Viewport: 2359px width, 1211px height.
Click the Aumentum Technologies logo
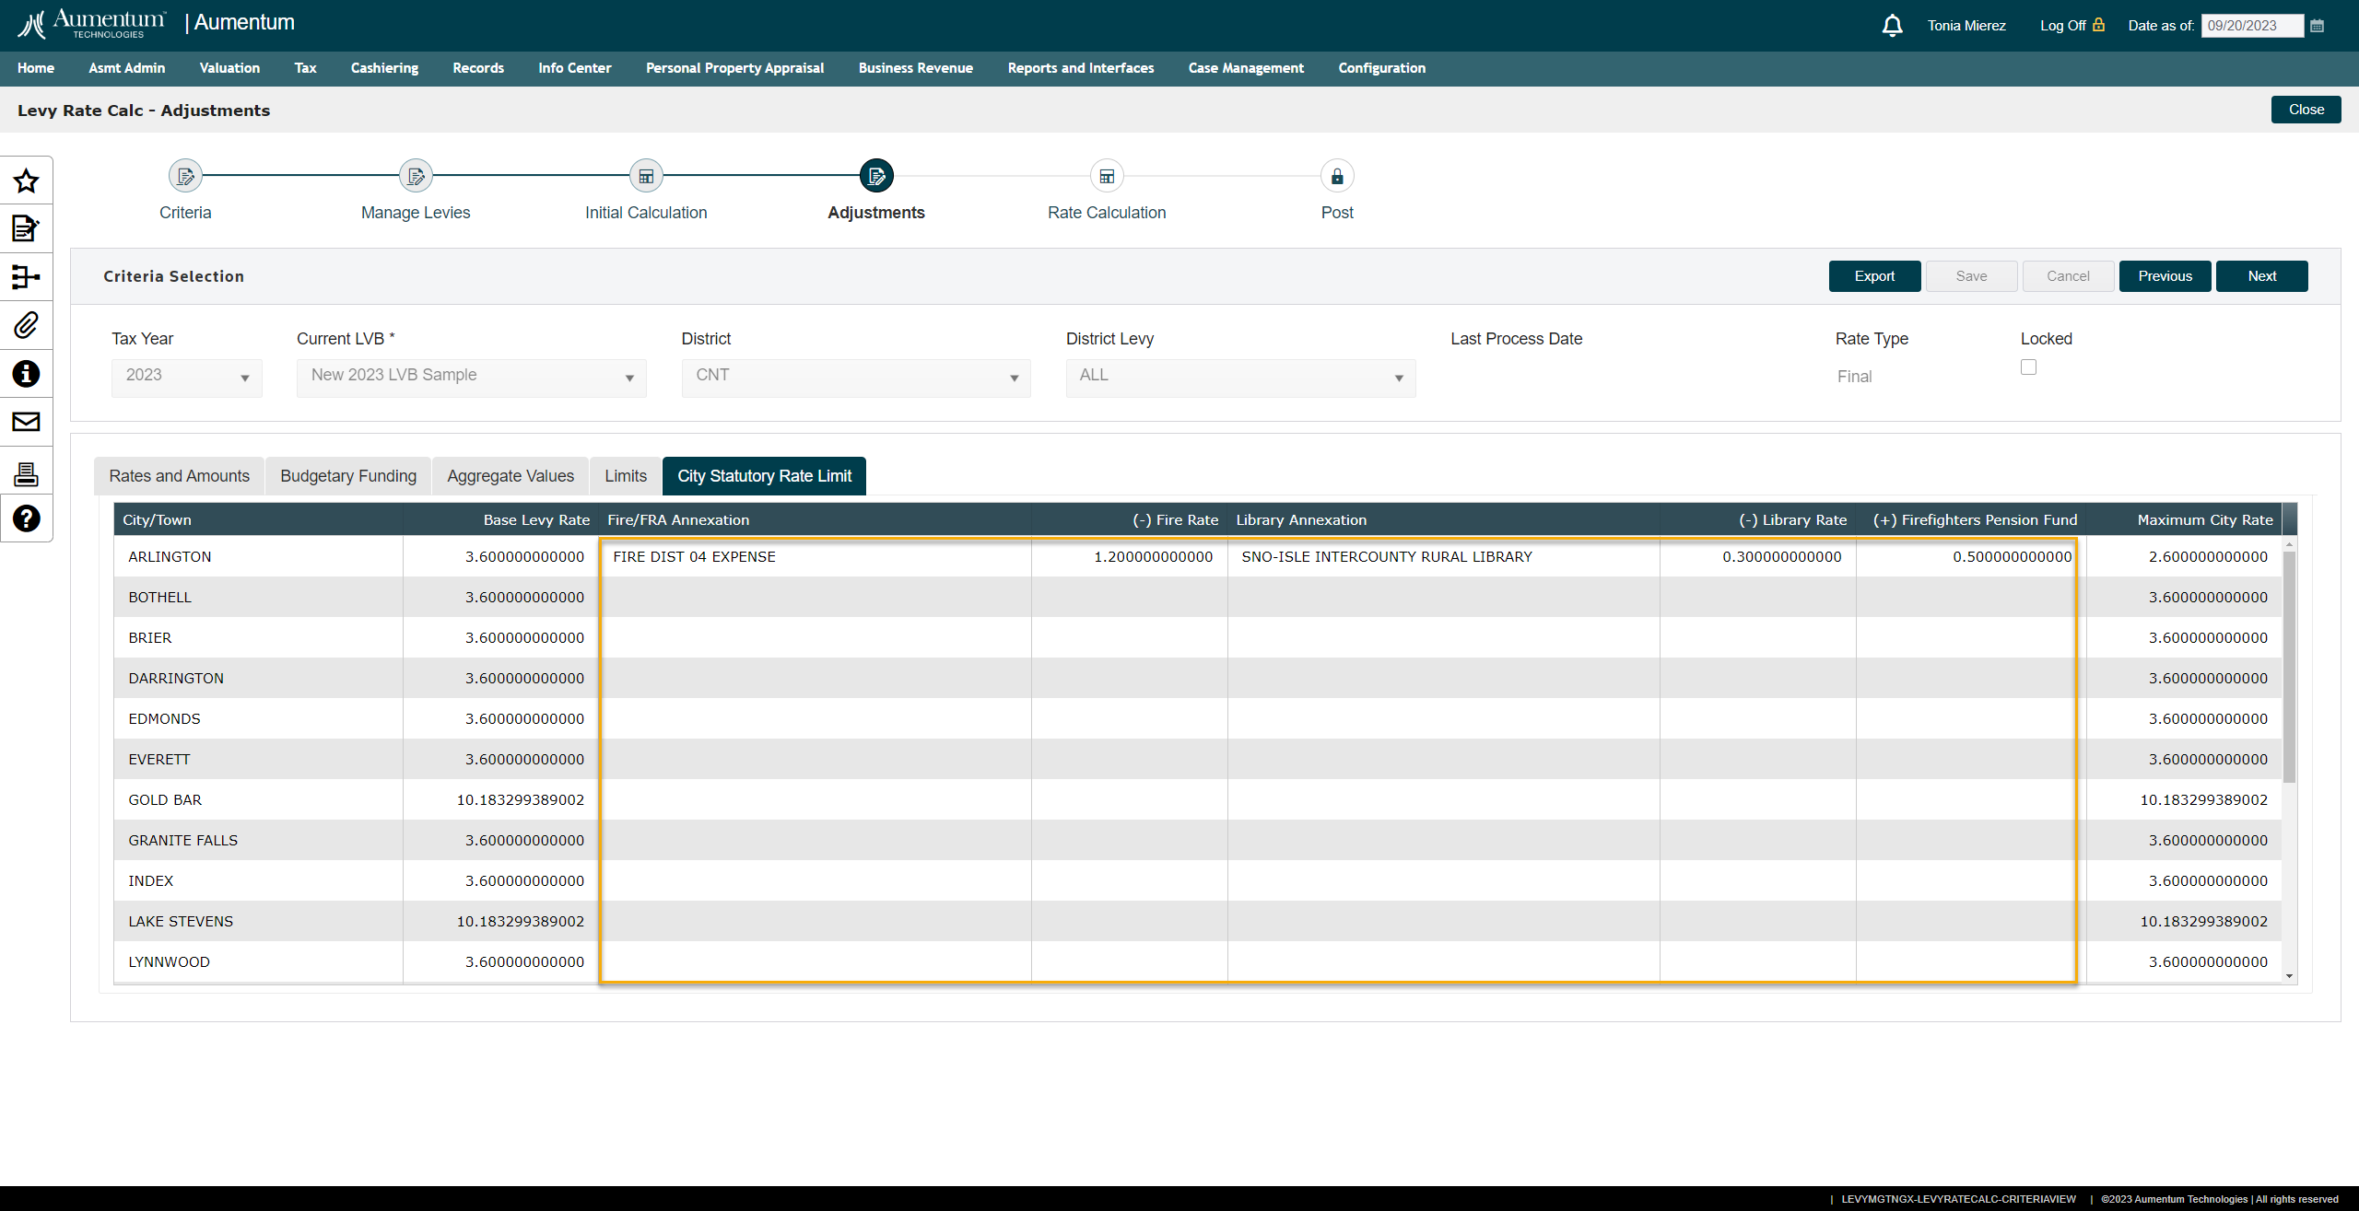point(92,24)
